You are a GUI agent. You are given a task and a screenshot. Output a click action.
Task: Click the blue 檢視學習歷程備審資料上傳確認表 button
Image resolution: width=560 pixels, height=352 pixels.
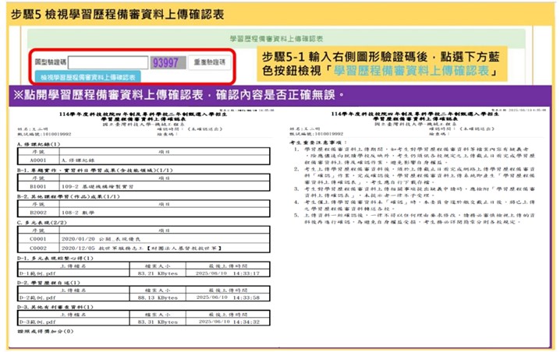pyautogui.click(x=88, y=77)
